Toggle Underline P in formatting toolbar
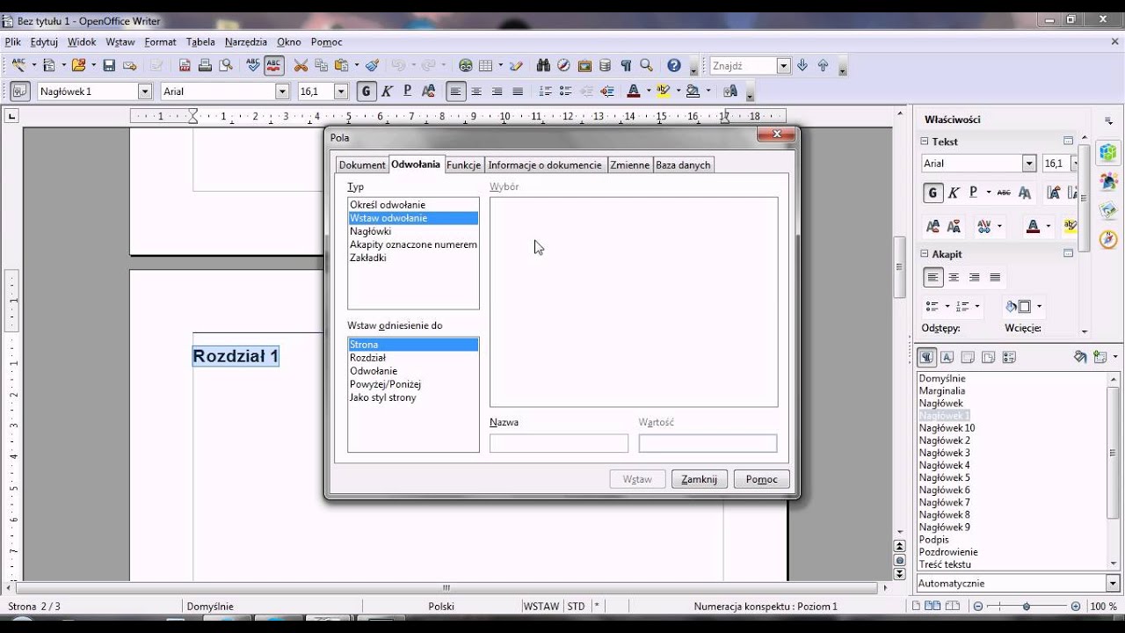The width and height of the screenshot is (1125, 633). click(x=407, y=91)
